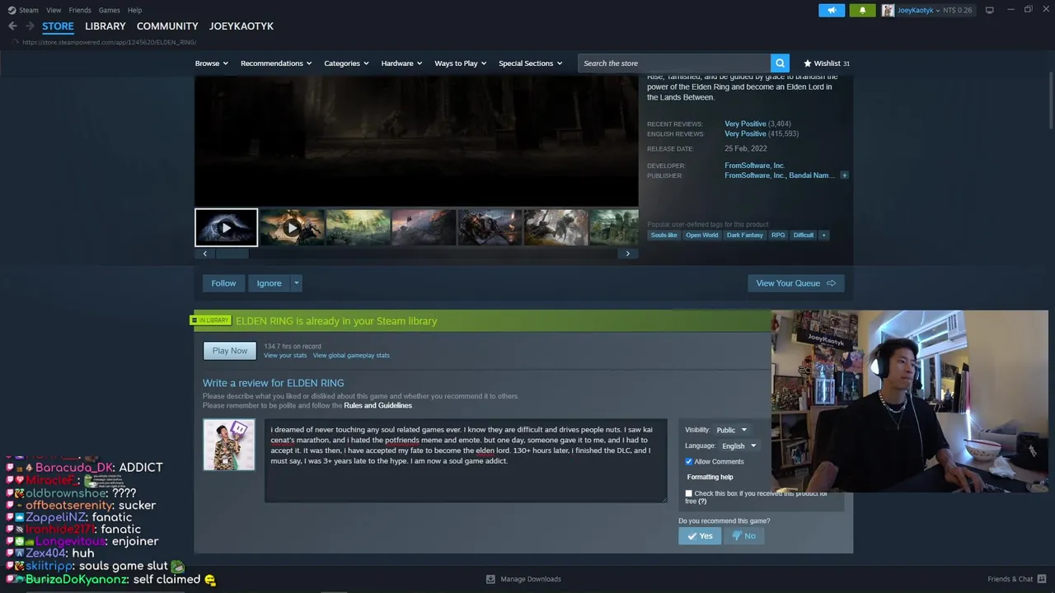This screenshot has width=1055, height=593.
Task: Click the Steam logo menu
Action: [x=23, y=10]
